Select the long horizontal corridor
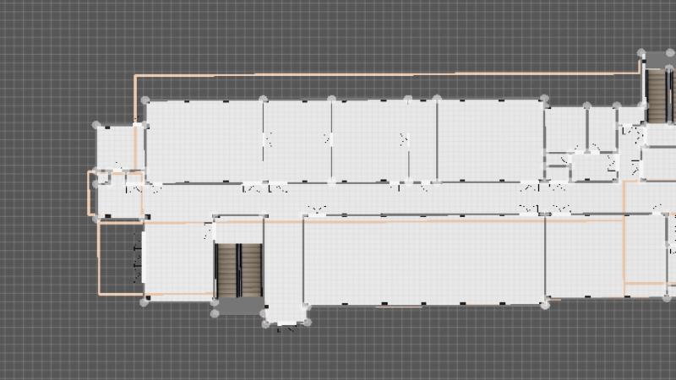676x380 pixels. coord(380,198)
